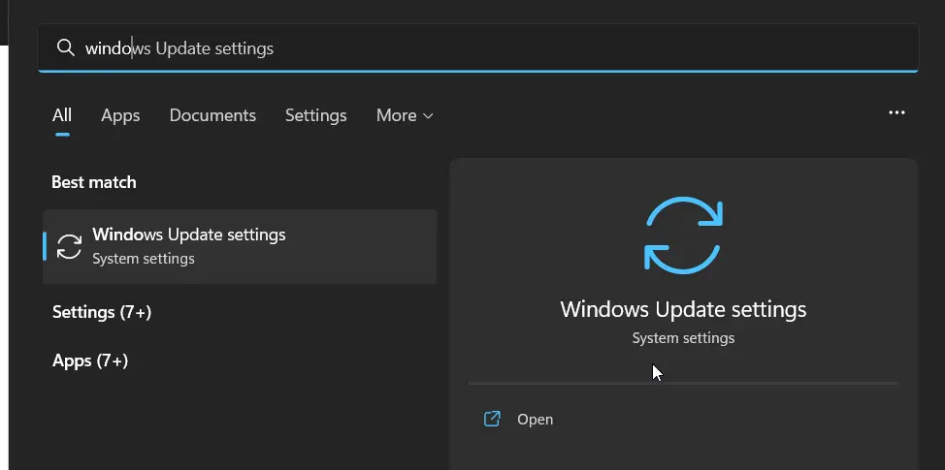Click System settings subtitle in preview pane
Image resolution: width=945 pixels, height=470 pixels.
point(683,338)
